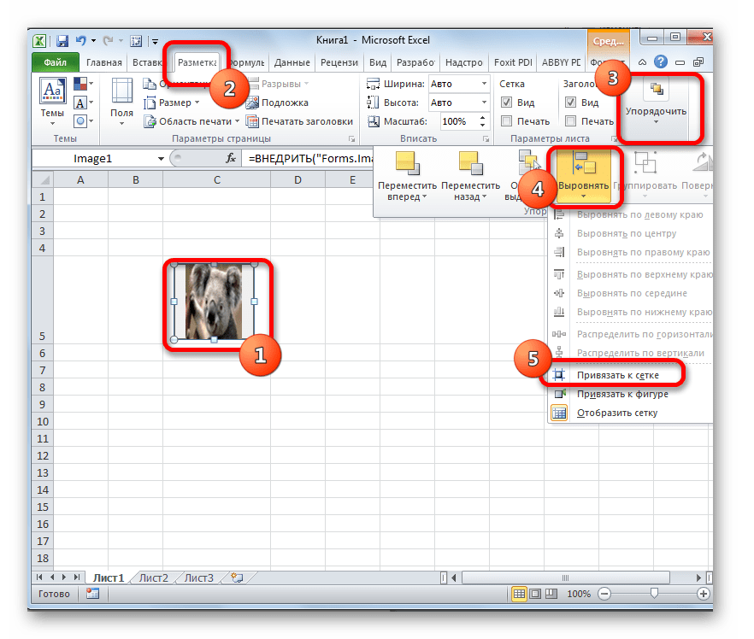Open the theme fonts icon
754x639 pixels.
[x=80, y=103]
